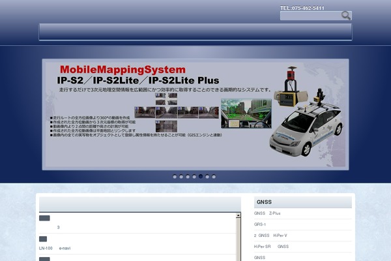Select the first carousel dot

pyautogui.click(x=175, y=177)
